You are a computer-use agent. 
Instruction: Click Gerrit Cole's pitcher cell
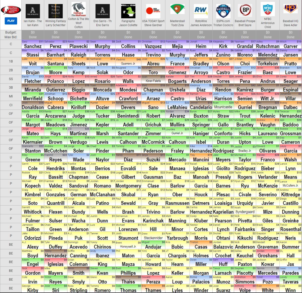pyautogui.click(x=33, y=166)
